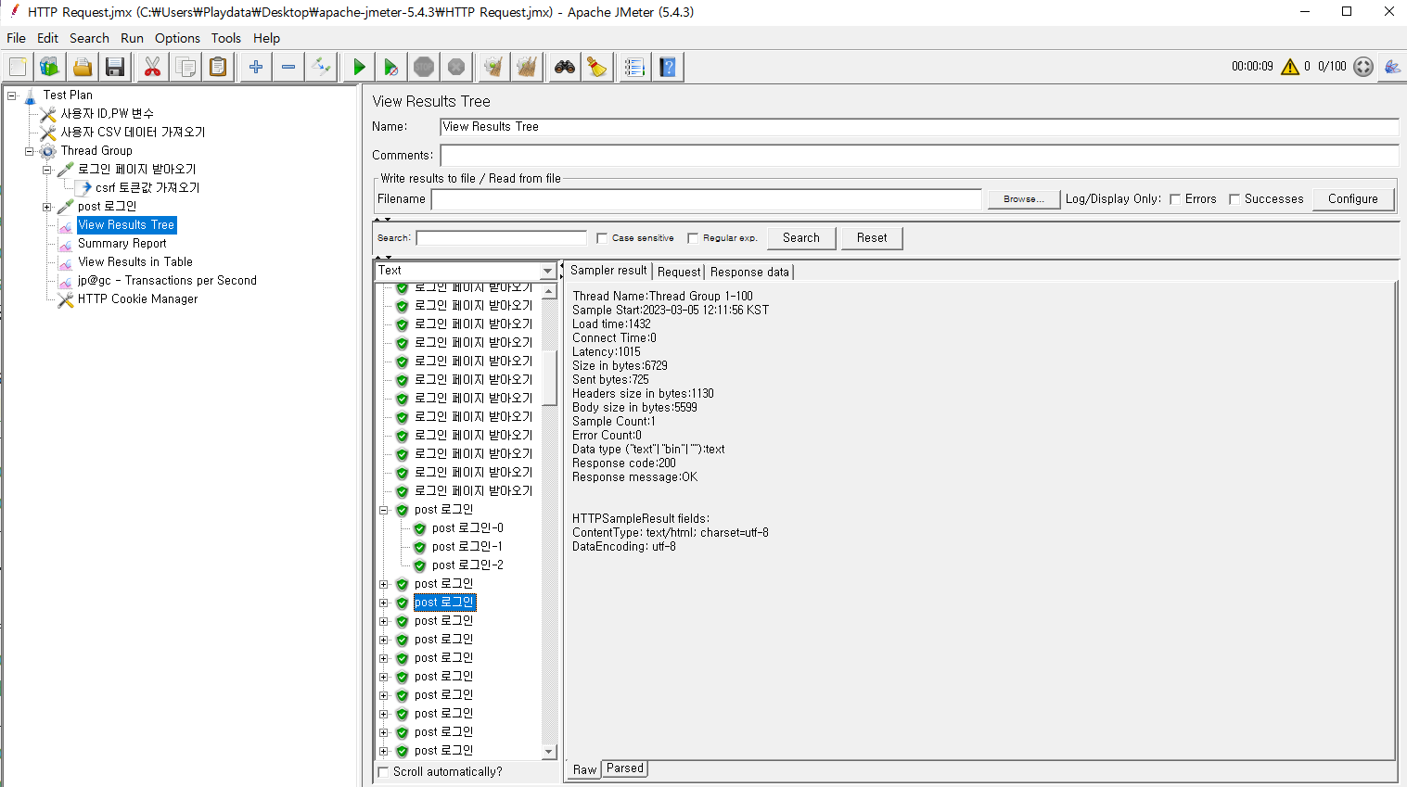Switch to the Request tab
Image resolution: width=1407 pixels, height=787 pixels.
pyautogui.click(x=679, y=272)
